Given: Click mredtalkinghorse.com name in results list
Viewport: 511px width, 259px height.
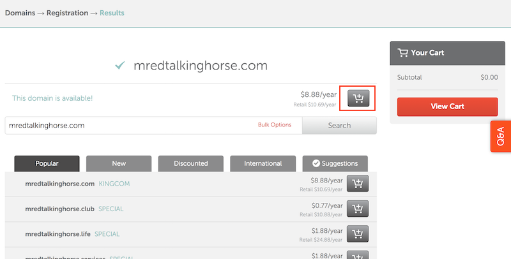Looking at the screenshot, I should click(59, 184).
